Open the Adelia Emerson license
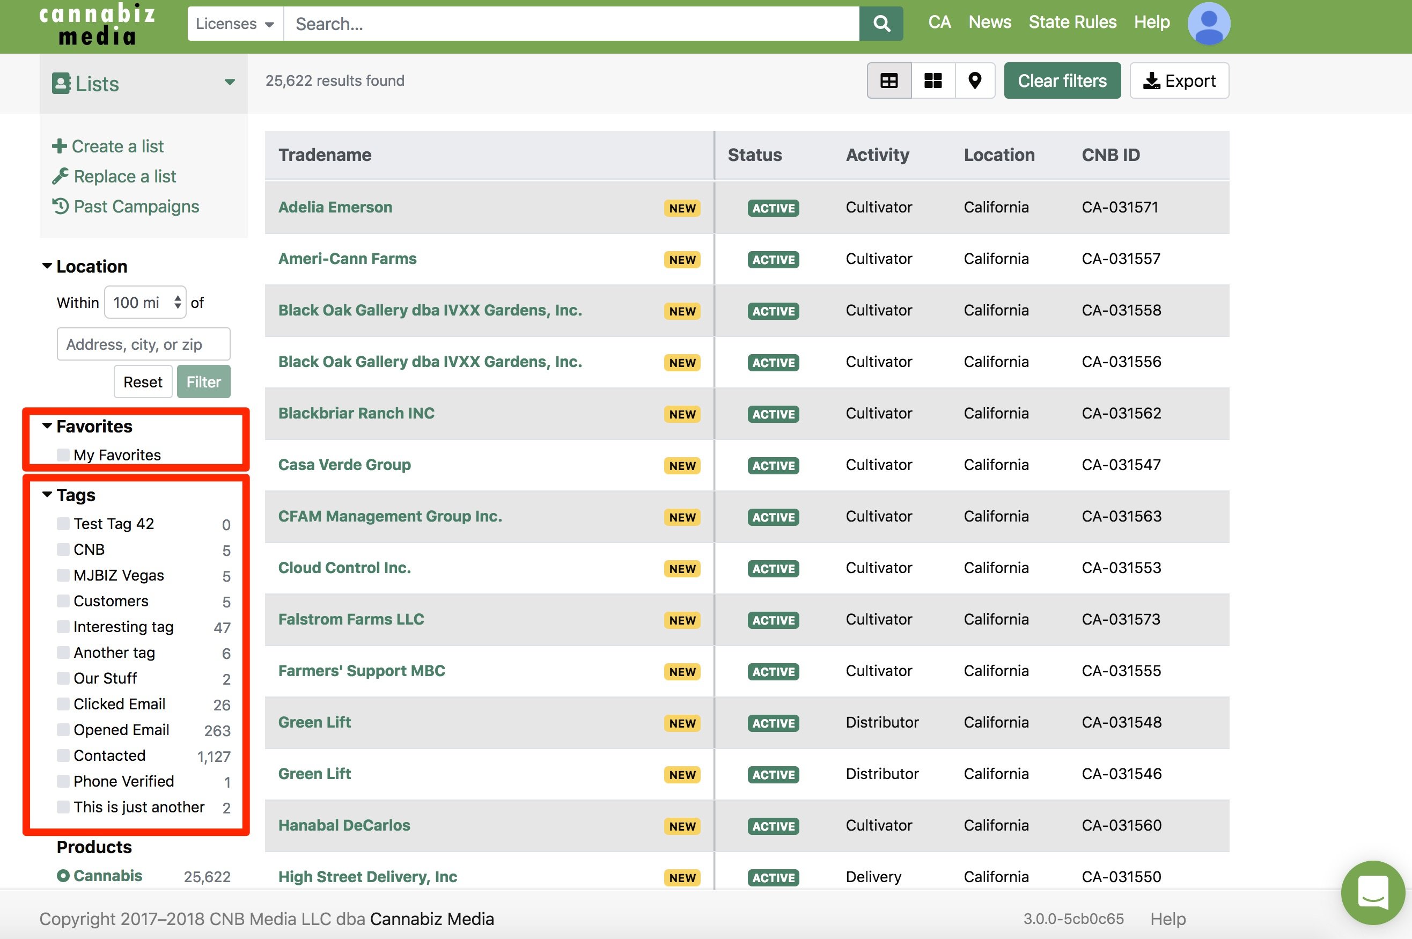This screenshot has width=1412, height=939. 335,207
